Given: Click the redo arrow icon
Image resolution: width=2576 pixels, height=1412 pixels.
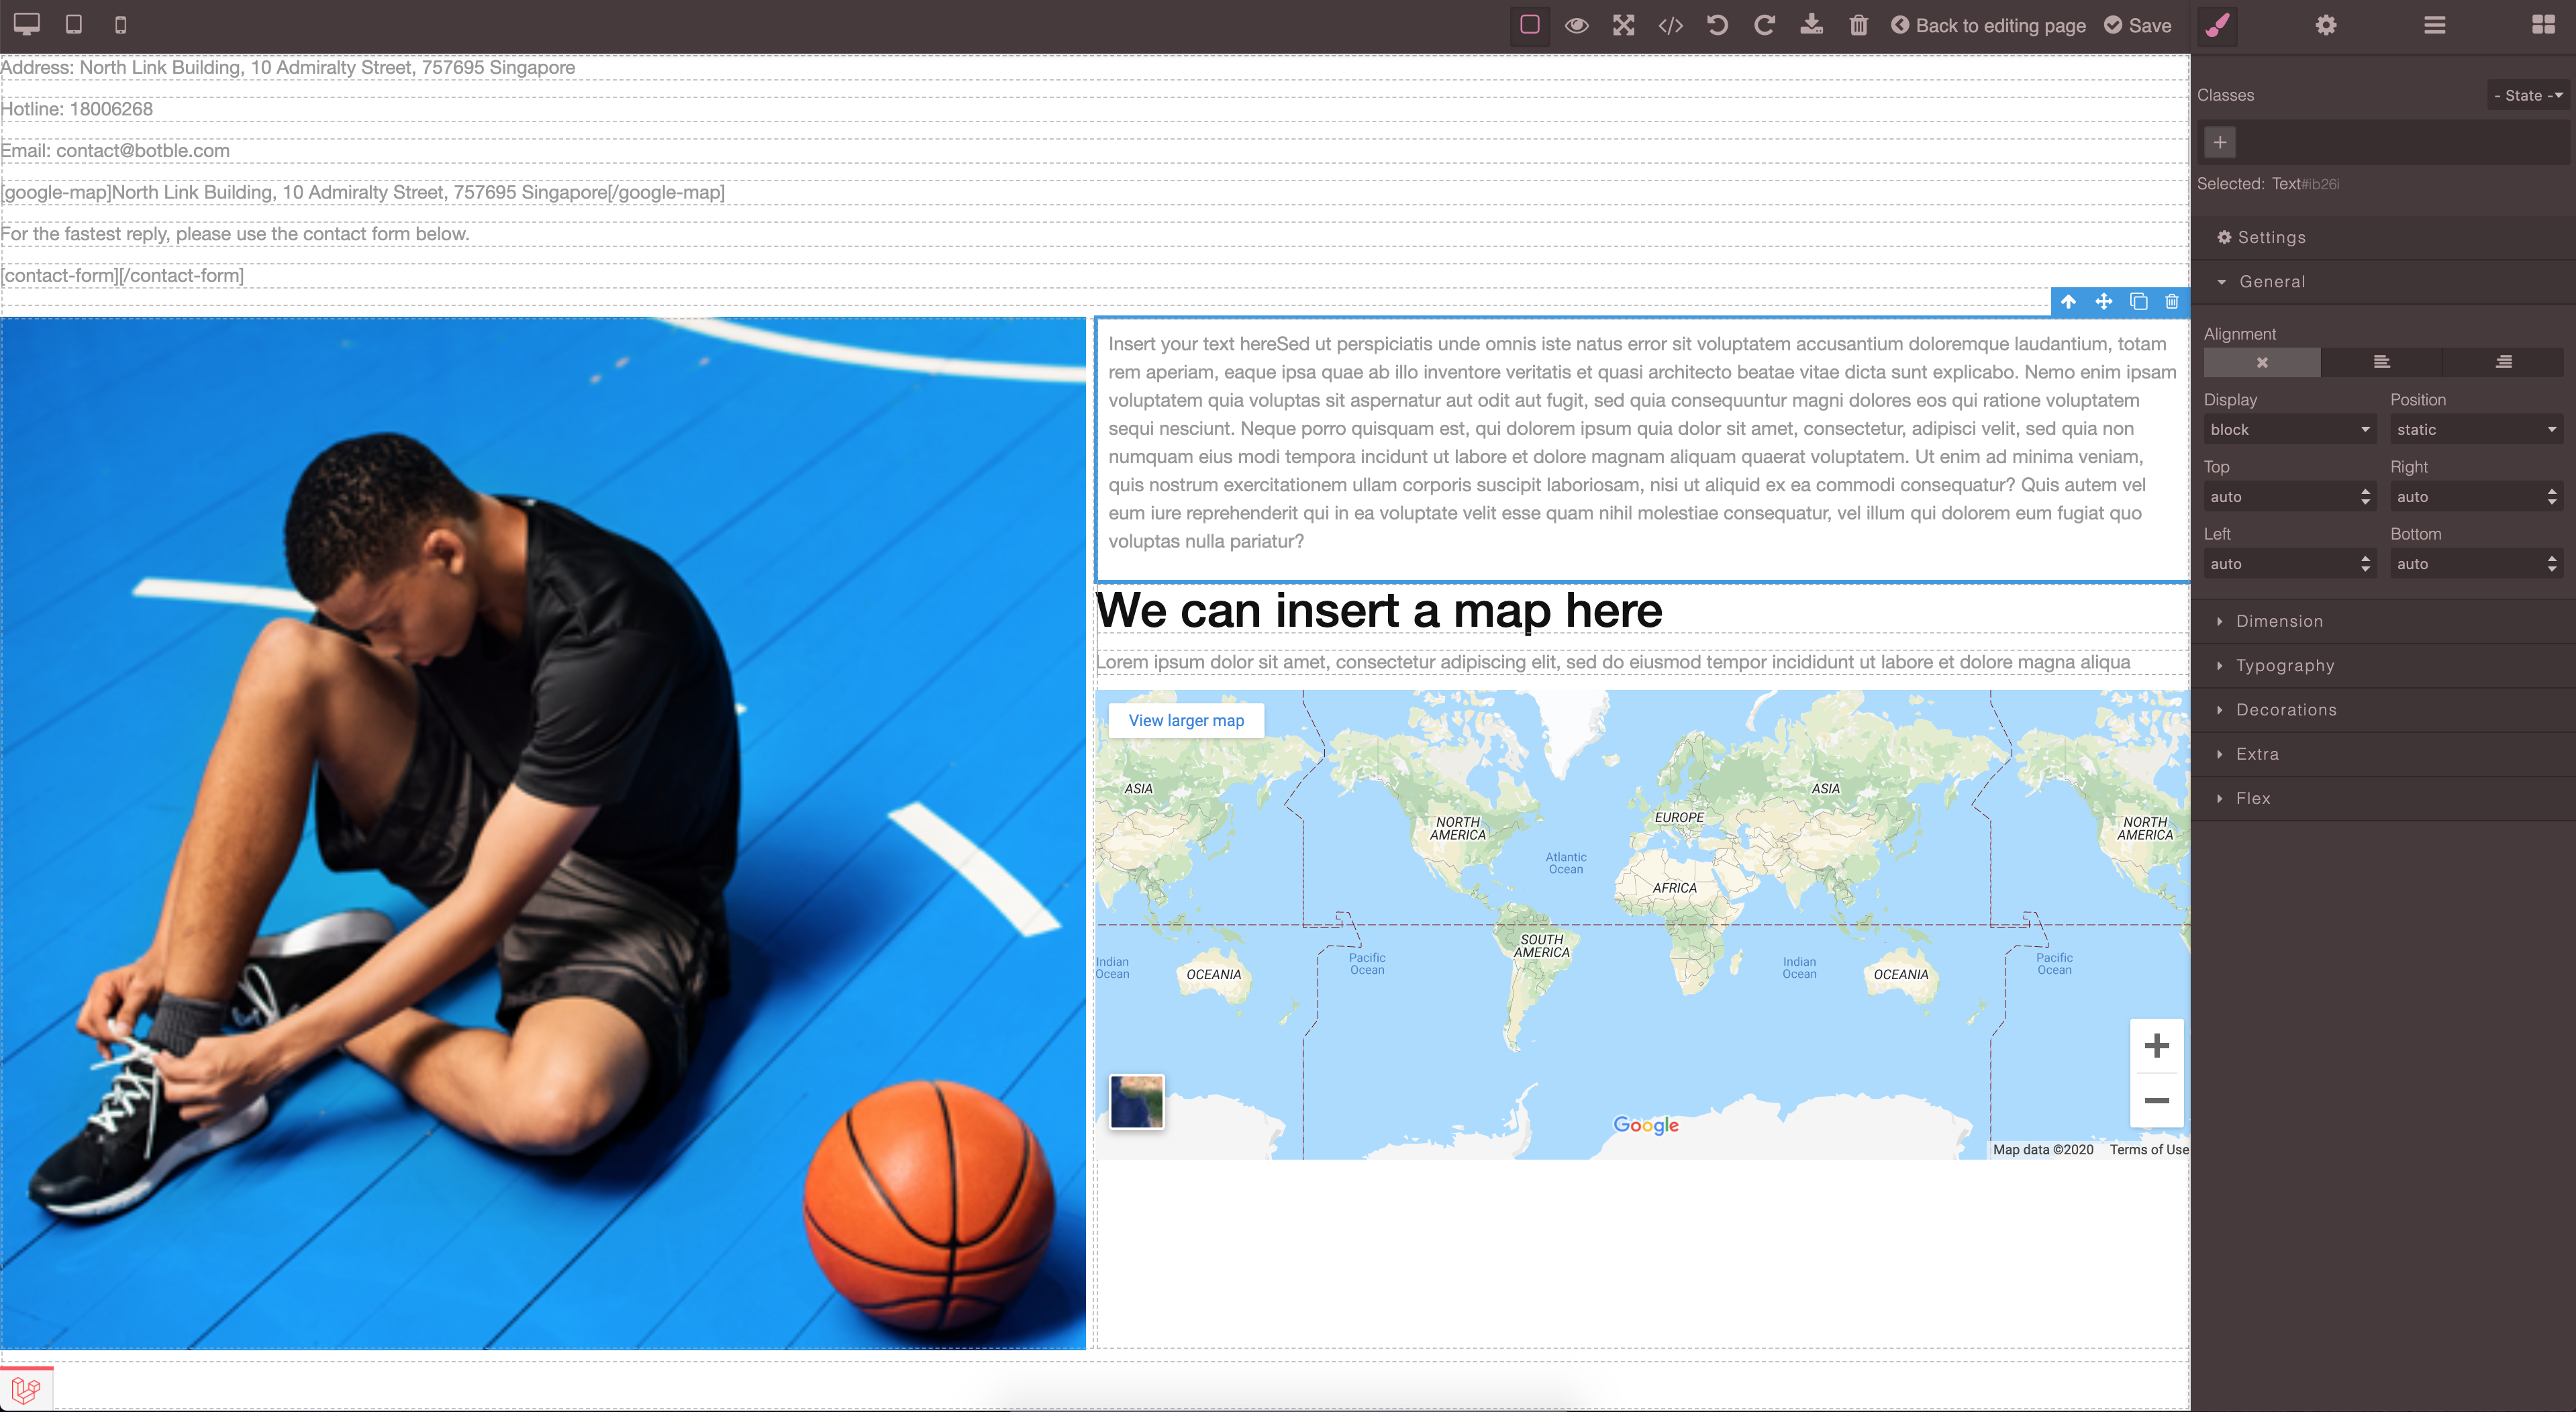Looking at the screenshot, I should click(x=1764, y=25).
